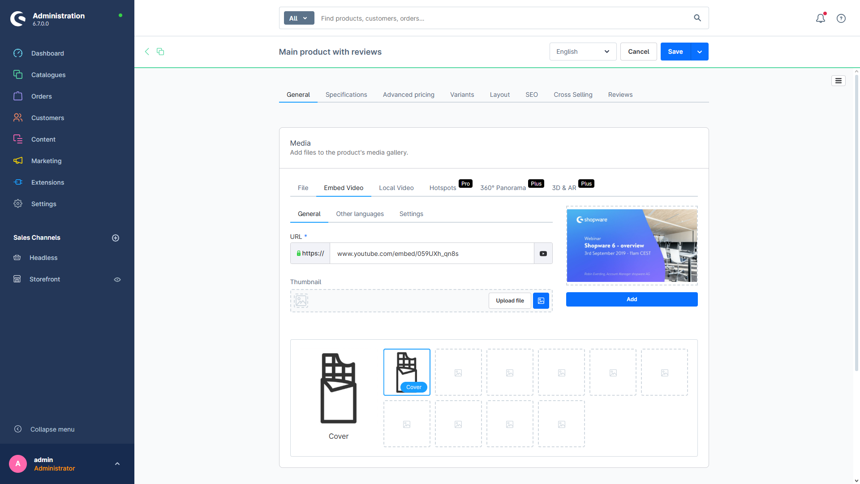The width and height of the screenshot is (860, 484).
Task: Open the SEO tab
Action: 532,95
